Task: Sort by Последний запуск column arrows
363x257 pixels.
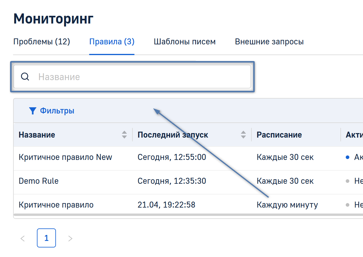Action: click(x=243, y=135)
